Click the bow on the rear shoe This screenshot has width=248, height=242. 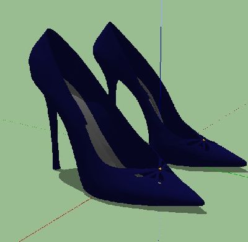pos(203,143)
